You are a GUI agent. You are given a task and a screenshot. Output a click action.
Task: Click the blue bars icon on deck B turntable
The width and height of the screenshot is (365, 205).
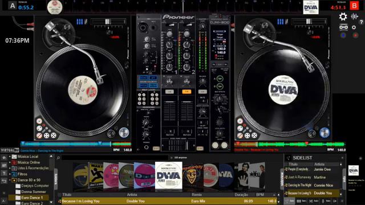click(280, 22)
